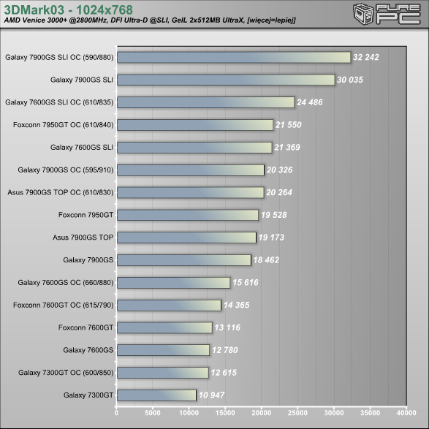Click the Foxconn 7600GT OC (615/790) label
Viewport: 429px width, 429px height.
point(63,305)
